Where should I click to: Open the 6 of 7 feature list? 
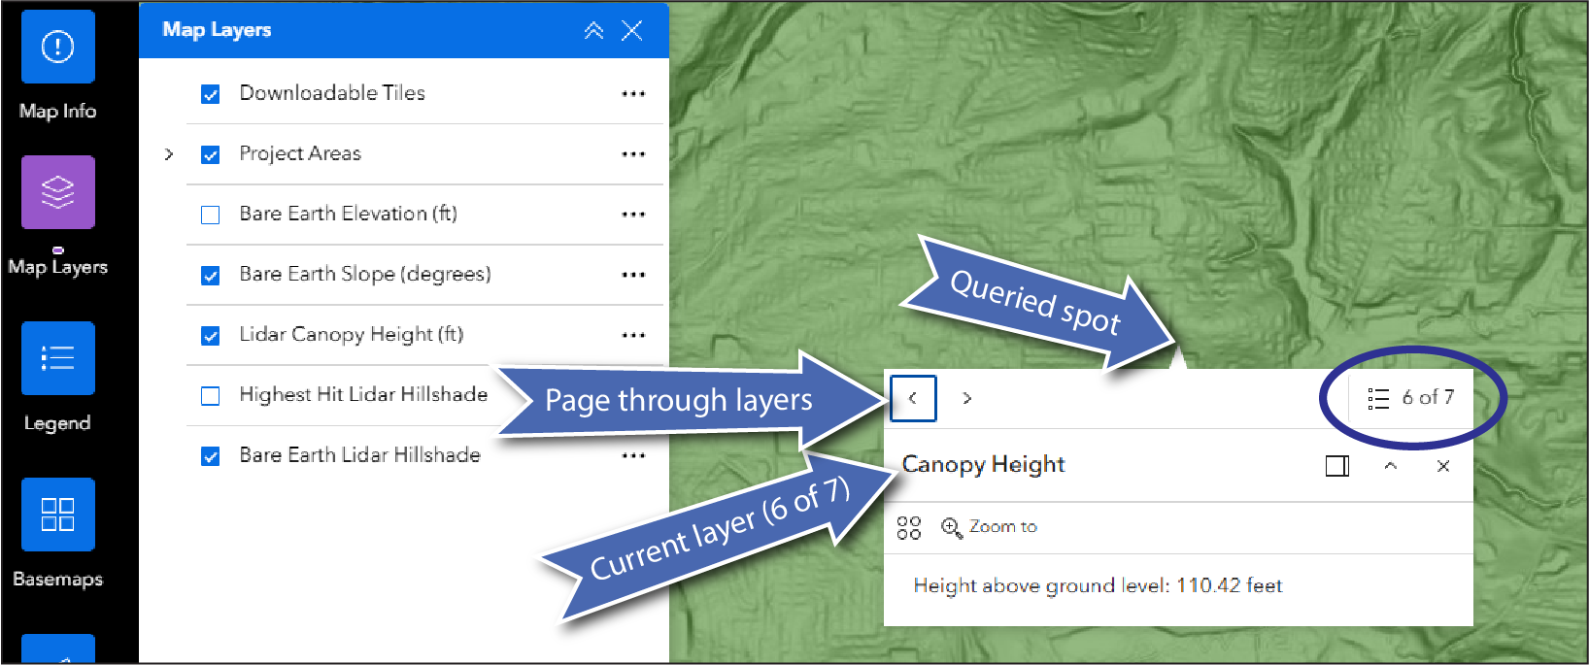pos(1410,397)
